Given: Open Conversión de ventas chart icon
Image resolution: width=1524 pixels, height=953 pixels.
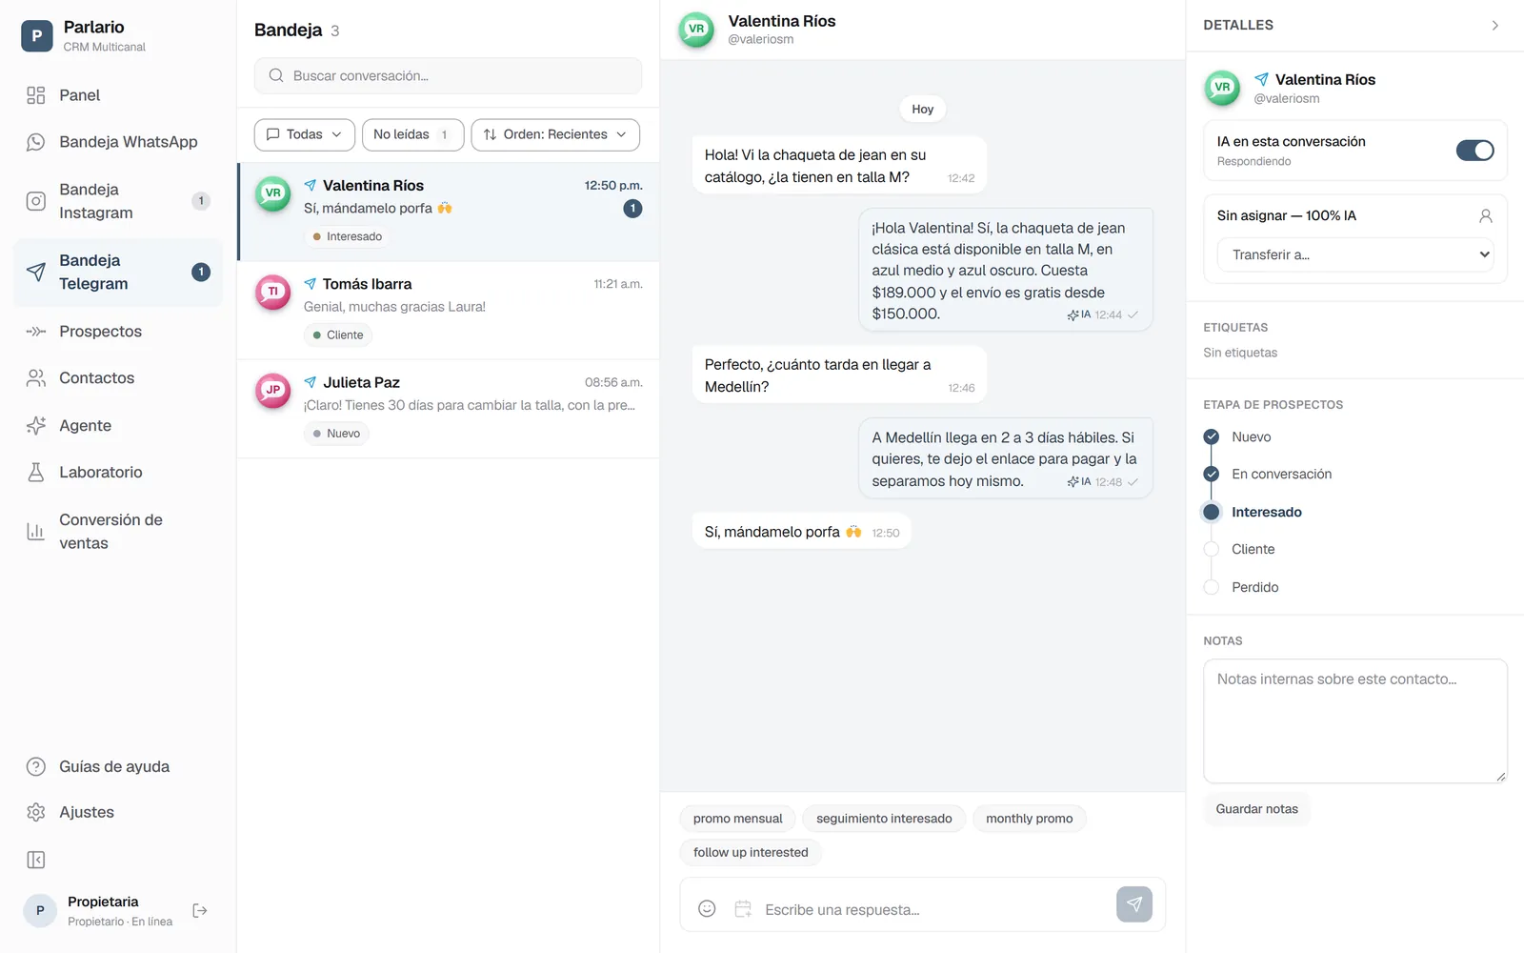Looking at the screenshot, I should [36, 532].
